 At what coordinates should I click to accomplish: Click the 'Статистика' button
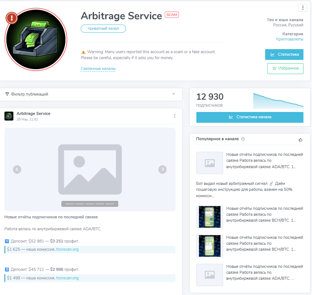[x=284, y=55]
